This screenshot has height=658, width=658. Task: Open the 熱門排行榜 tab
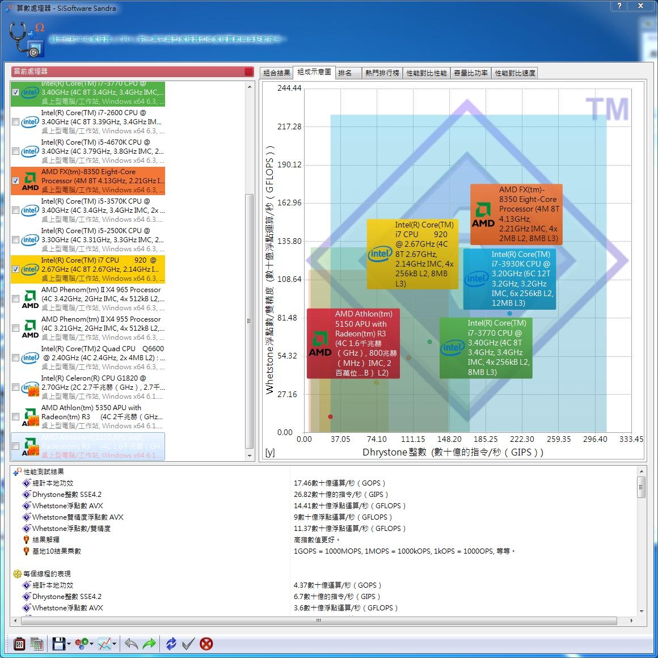pyautogui.click(x=382, y=73)
